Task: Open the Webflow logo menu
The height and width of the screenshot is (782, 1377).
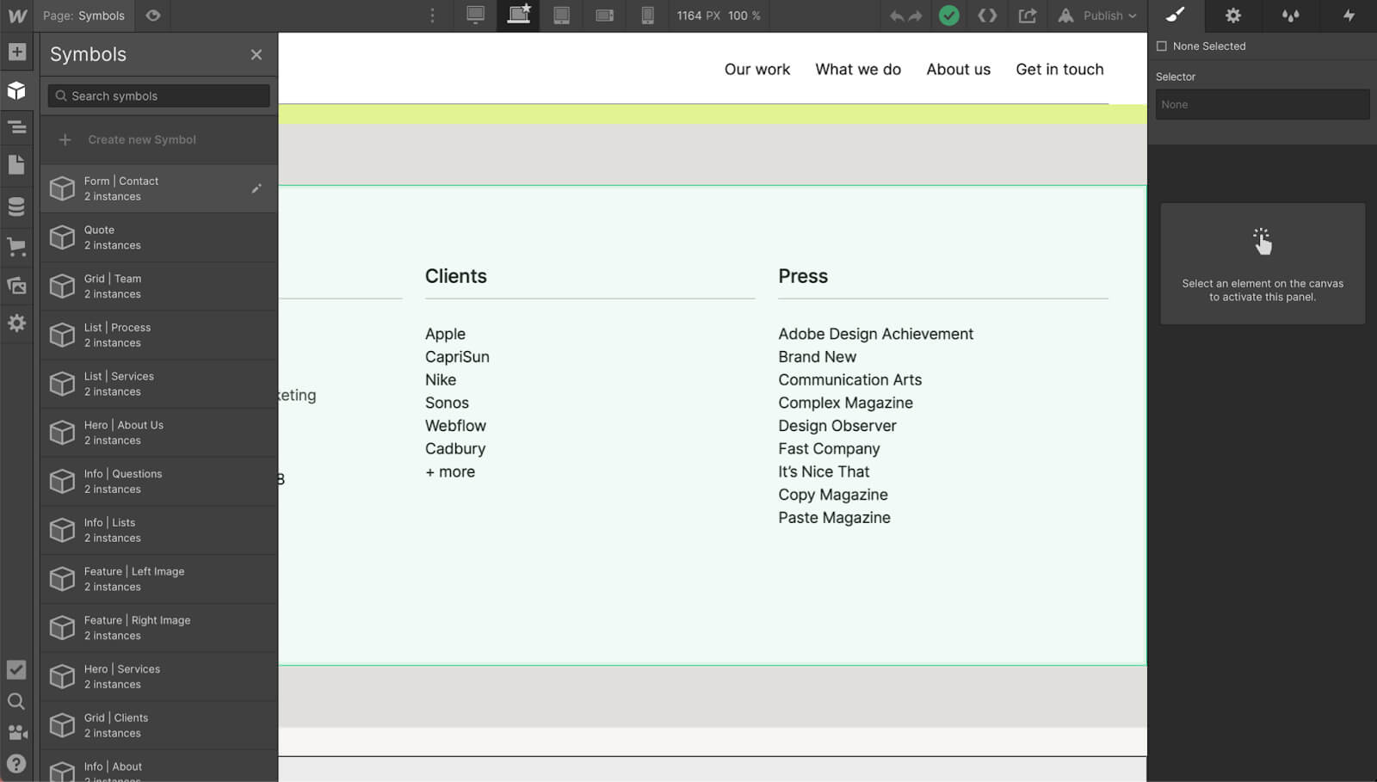Action: point(16,15)
